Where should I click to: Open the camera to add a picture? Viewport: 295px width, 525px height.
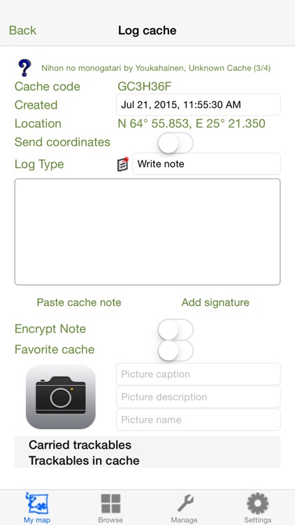61,397
